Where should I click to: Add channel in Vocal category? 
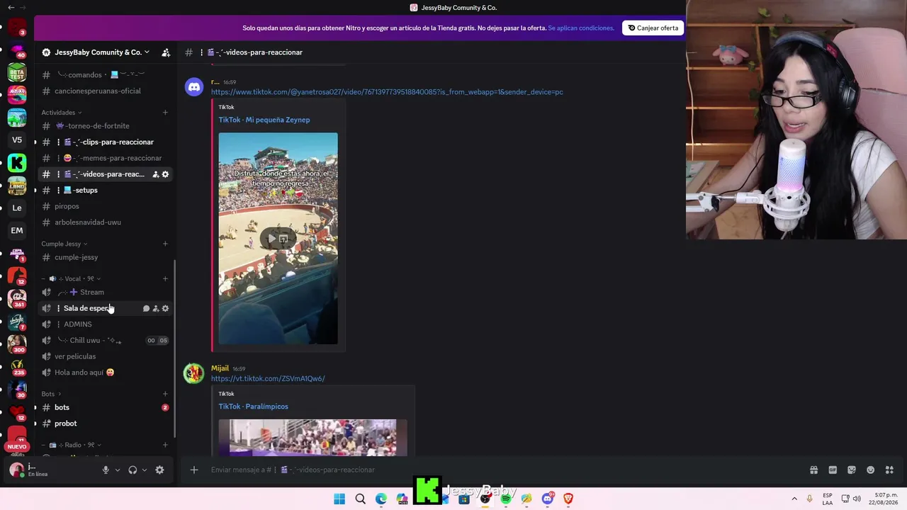[165, 278]
